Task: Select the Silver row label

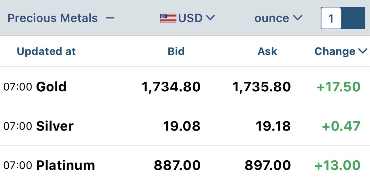Action: (55, 126)
